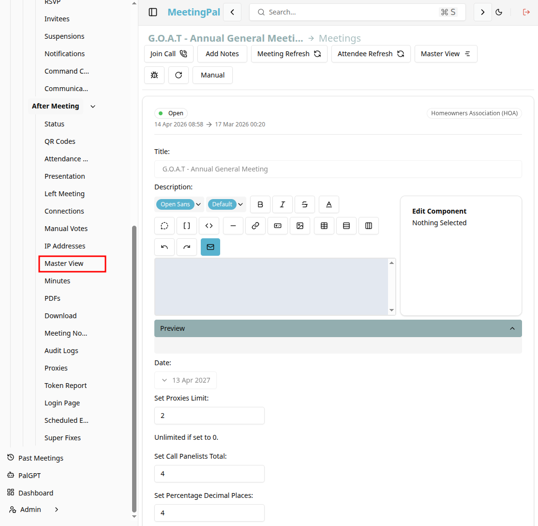
Task: Toggle italic formatting in description editor
Action: [x=283, y=204]
